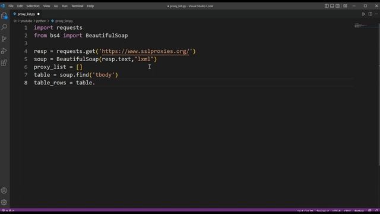The height and width of the screenshot is (214, 380).
Task: Click the Spaces: 4 indentation status entry
Action: pos(322,211)
